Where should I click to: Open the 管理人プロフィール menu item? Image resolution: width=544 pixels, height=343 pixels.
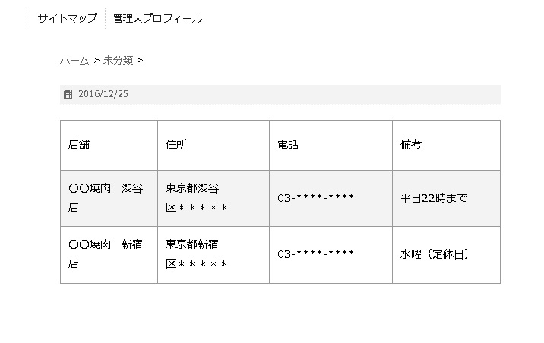click(x=157, y=18)
